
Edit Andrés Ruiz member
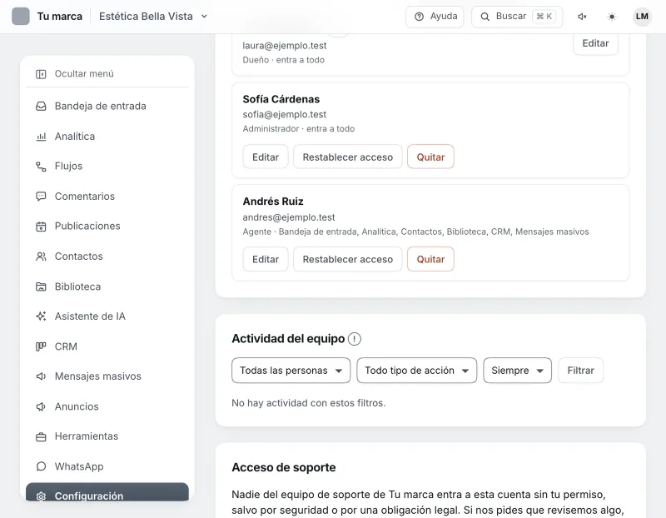coord(266,259)
